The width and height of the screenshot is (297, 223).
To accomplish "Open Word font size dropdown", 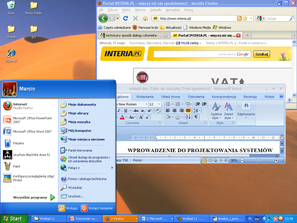I will [x=159, y=104].
